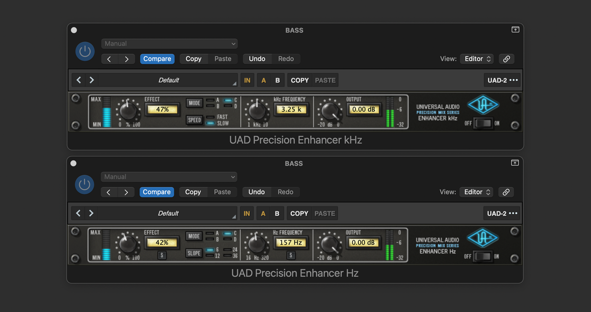The height and width of the screenshot is (312, 591).
Task: Flip the OFF/ON switch on Enhancer kHz
Action: pos(483,123)
